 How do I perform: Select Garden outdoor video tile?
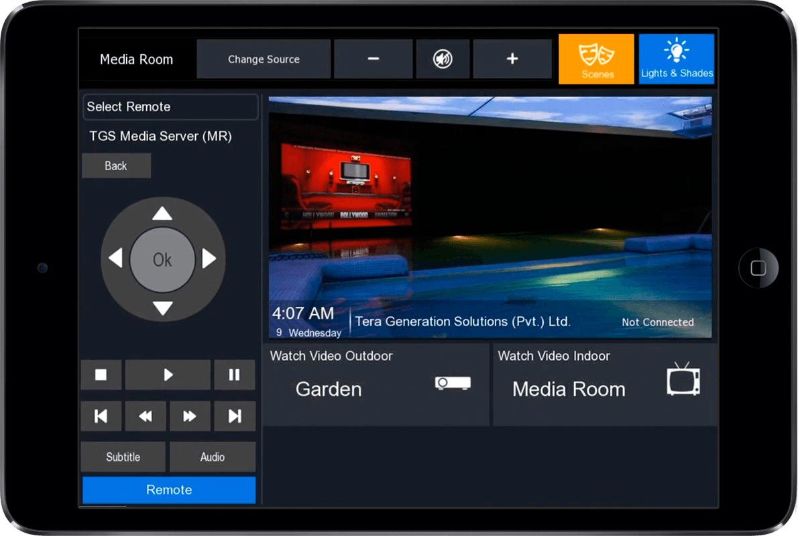coord(376,385)
